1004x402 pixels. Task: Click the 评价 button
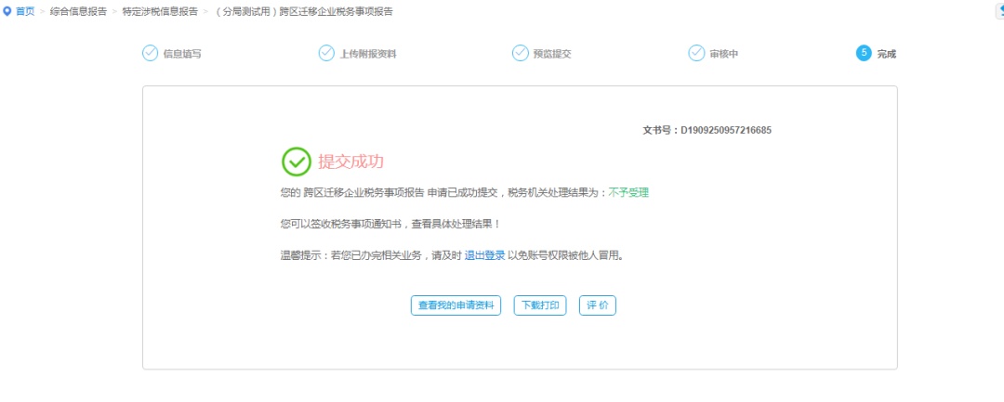(598, 305)
